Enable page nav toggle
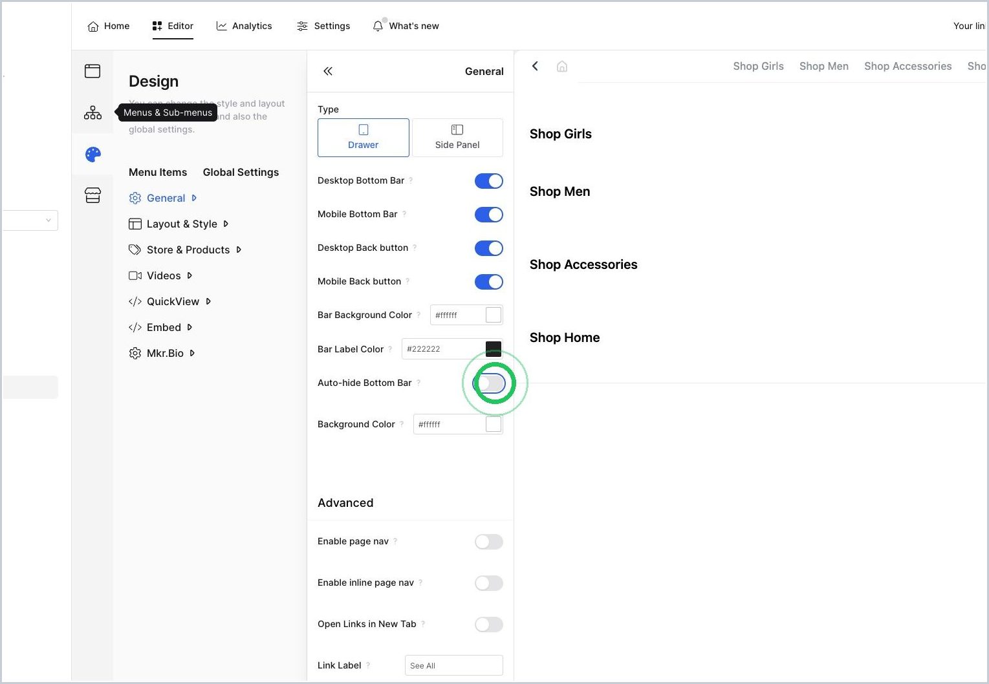Screen dimensions: 989x684 point(488,542)
